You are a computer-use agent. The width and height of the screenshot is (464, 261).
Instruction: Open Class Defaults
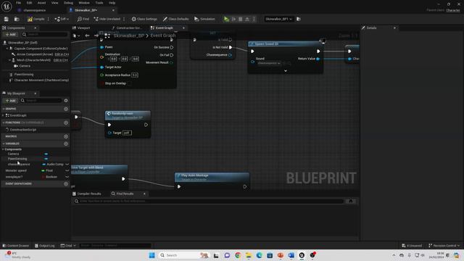pyautogui.click(x=175, y=19)
